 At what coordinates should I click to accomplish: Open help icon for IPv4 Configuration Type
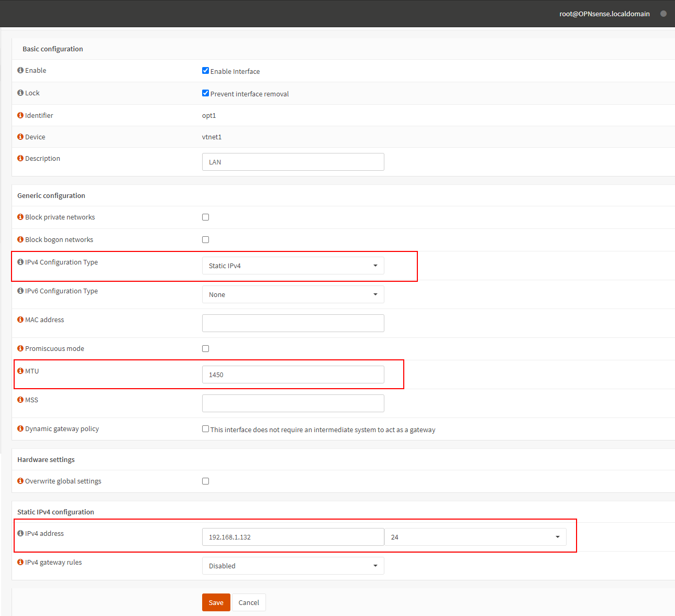(x=20, y=262)
